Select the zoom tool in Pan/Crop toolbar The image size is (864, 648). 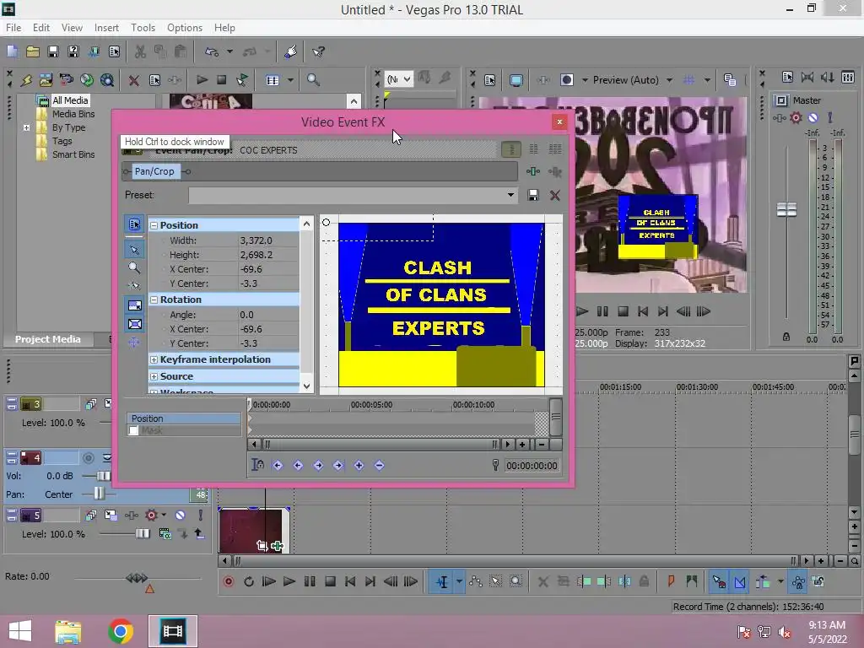(x=134, y=267)
